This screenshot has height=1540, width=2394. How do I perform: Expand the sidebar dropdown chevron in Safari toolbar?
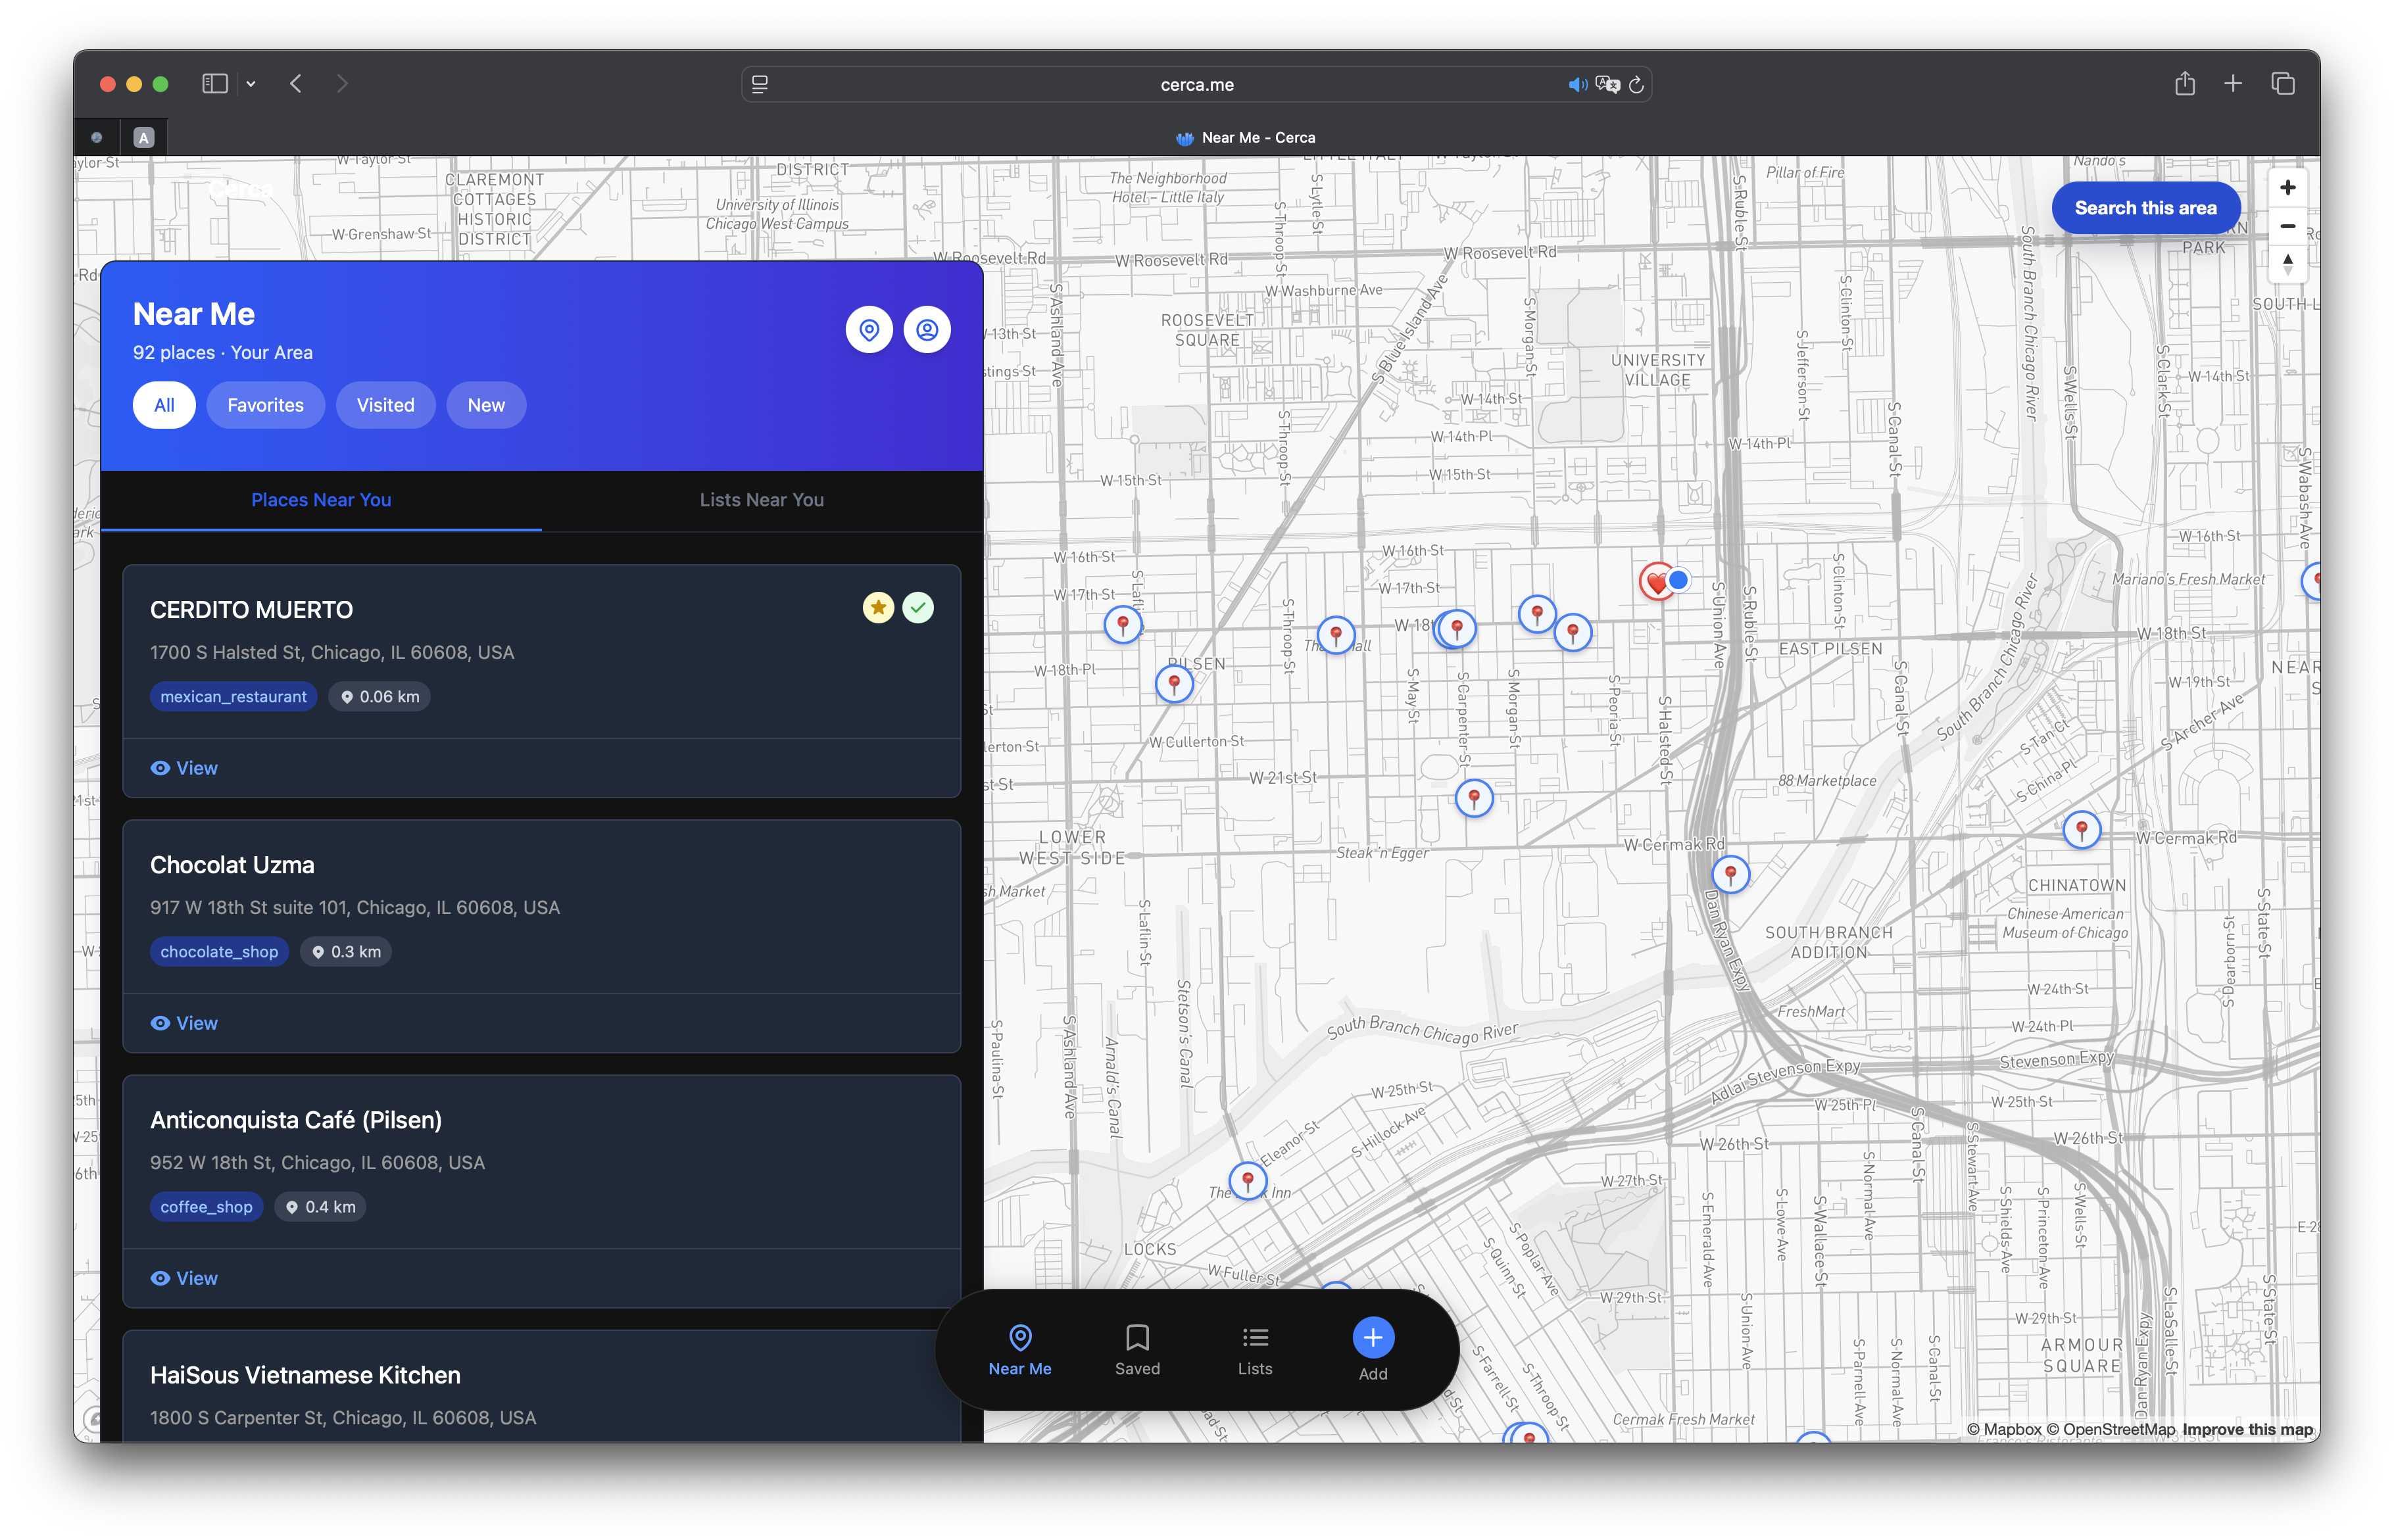(251, 84)
